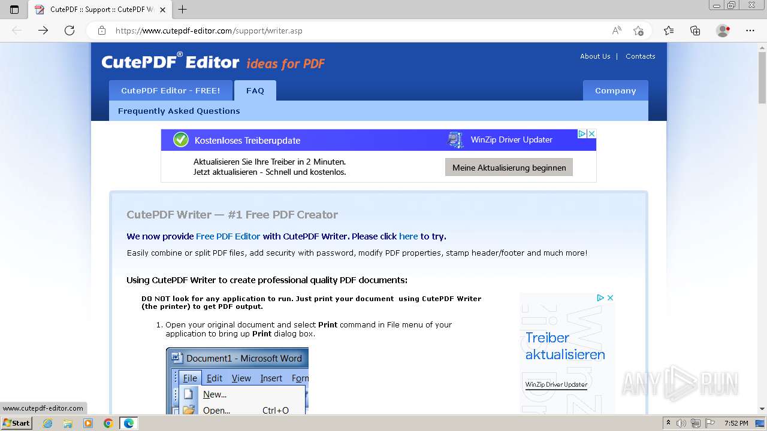Image resolution: width=767 pixels, height=431 pixels.
Task: Launch Google Chrome from the taskbar
Action: (x=108, y=423)
